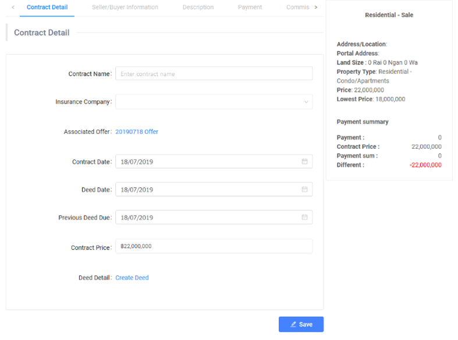Click the Create Deed link
458x340 pixels.
click(x=132, y=278)
